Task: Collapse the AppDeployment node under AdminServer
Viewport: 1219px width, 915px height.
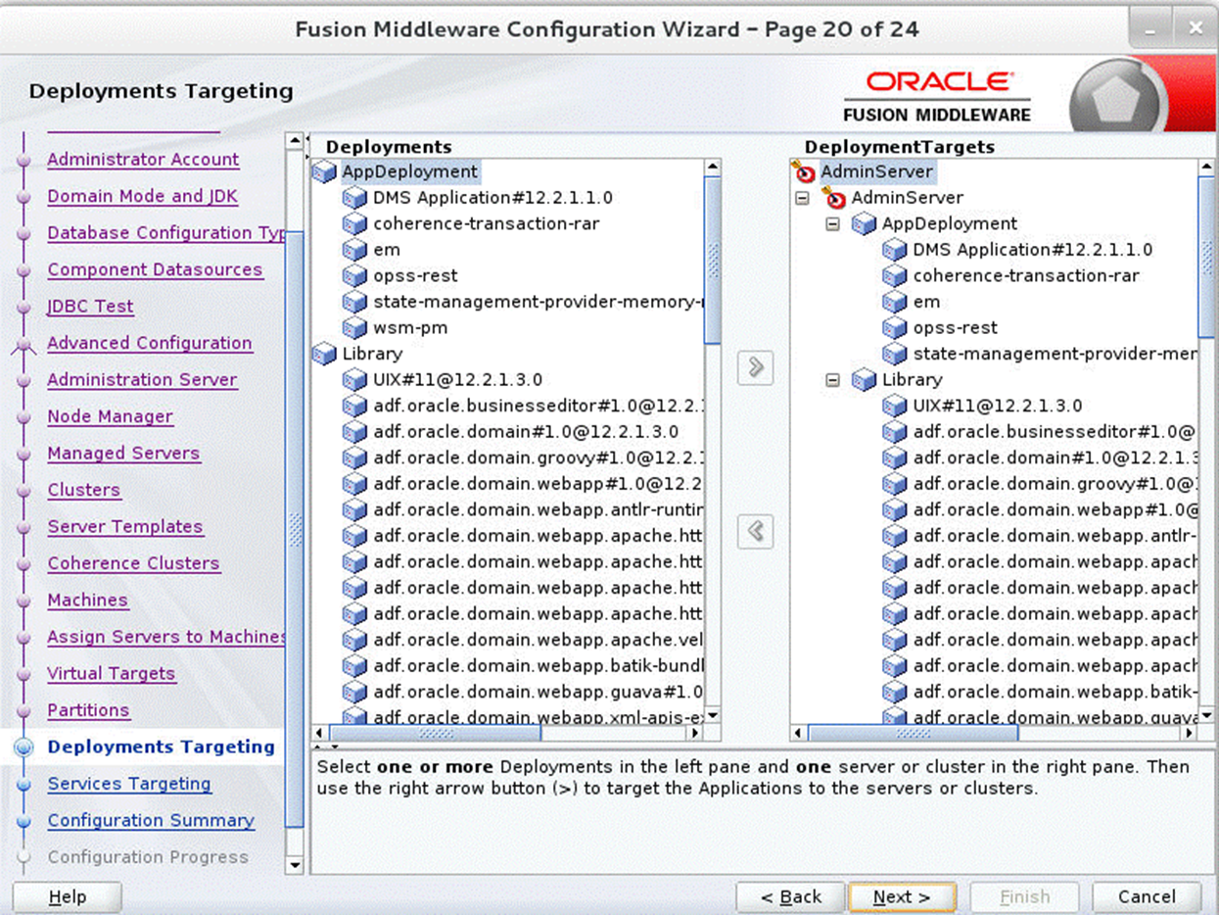Action: [x=835, y=223]
